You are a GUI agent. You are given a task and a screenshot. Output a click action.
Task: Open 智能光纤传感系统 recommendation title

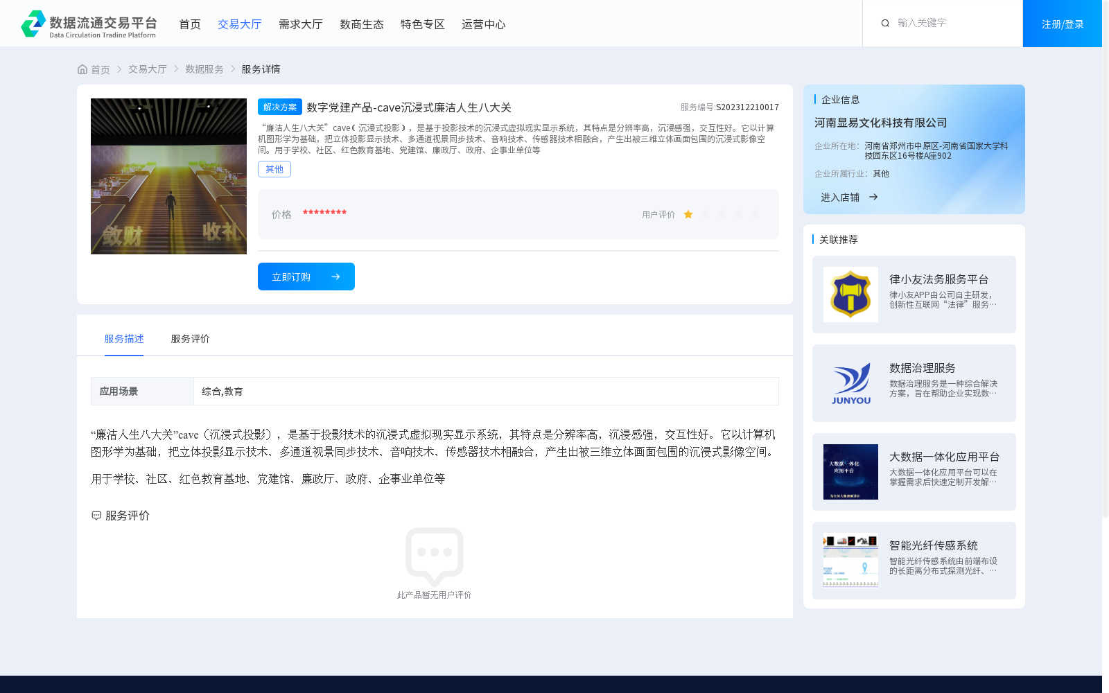pyautogui.click(x=934, y=545)
